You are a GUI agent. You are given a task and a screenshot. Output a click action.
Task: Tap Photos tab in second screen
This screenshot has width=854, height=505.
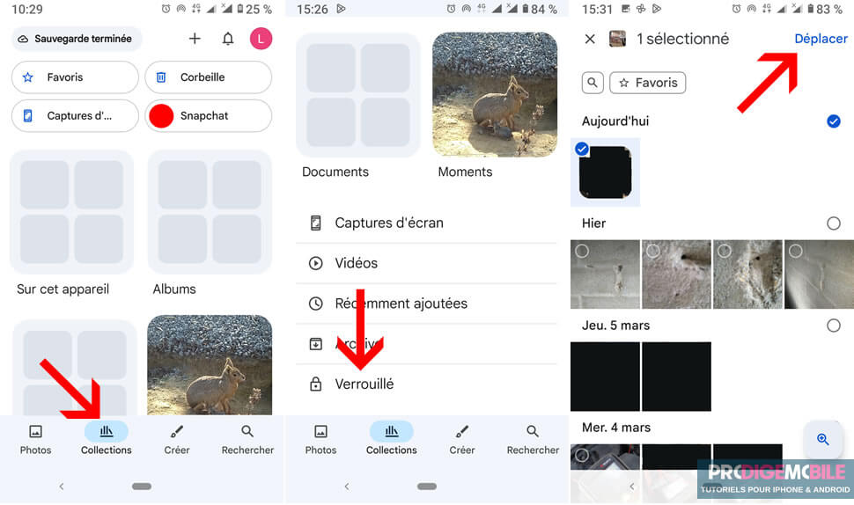pos(320,440)
